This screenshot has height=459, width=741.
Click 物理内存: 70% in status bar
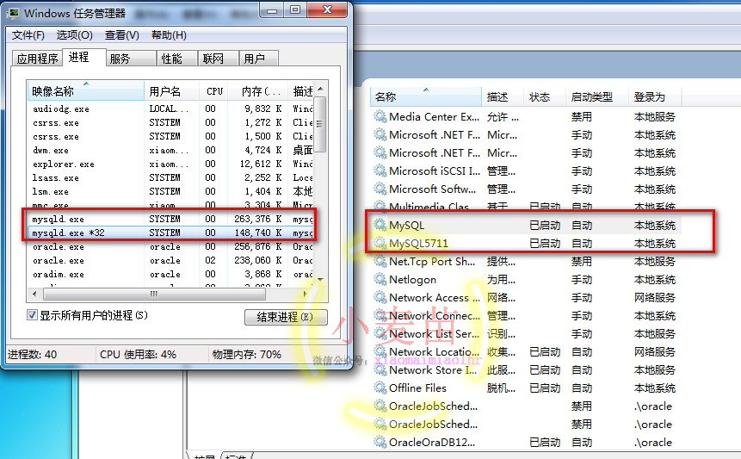[x=247, y=354]
